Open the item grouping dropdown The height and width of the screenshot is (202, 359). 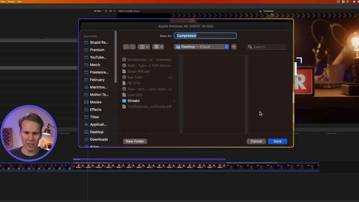coord(158,47)
